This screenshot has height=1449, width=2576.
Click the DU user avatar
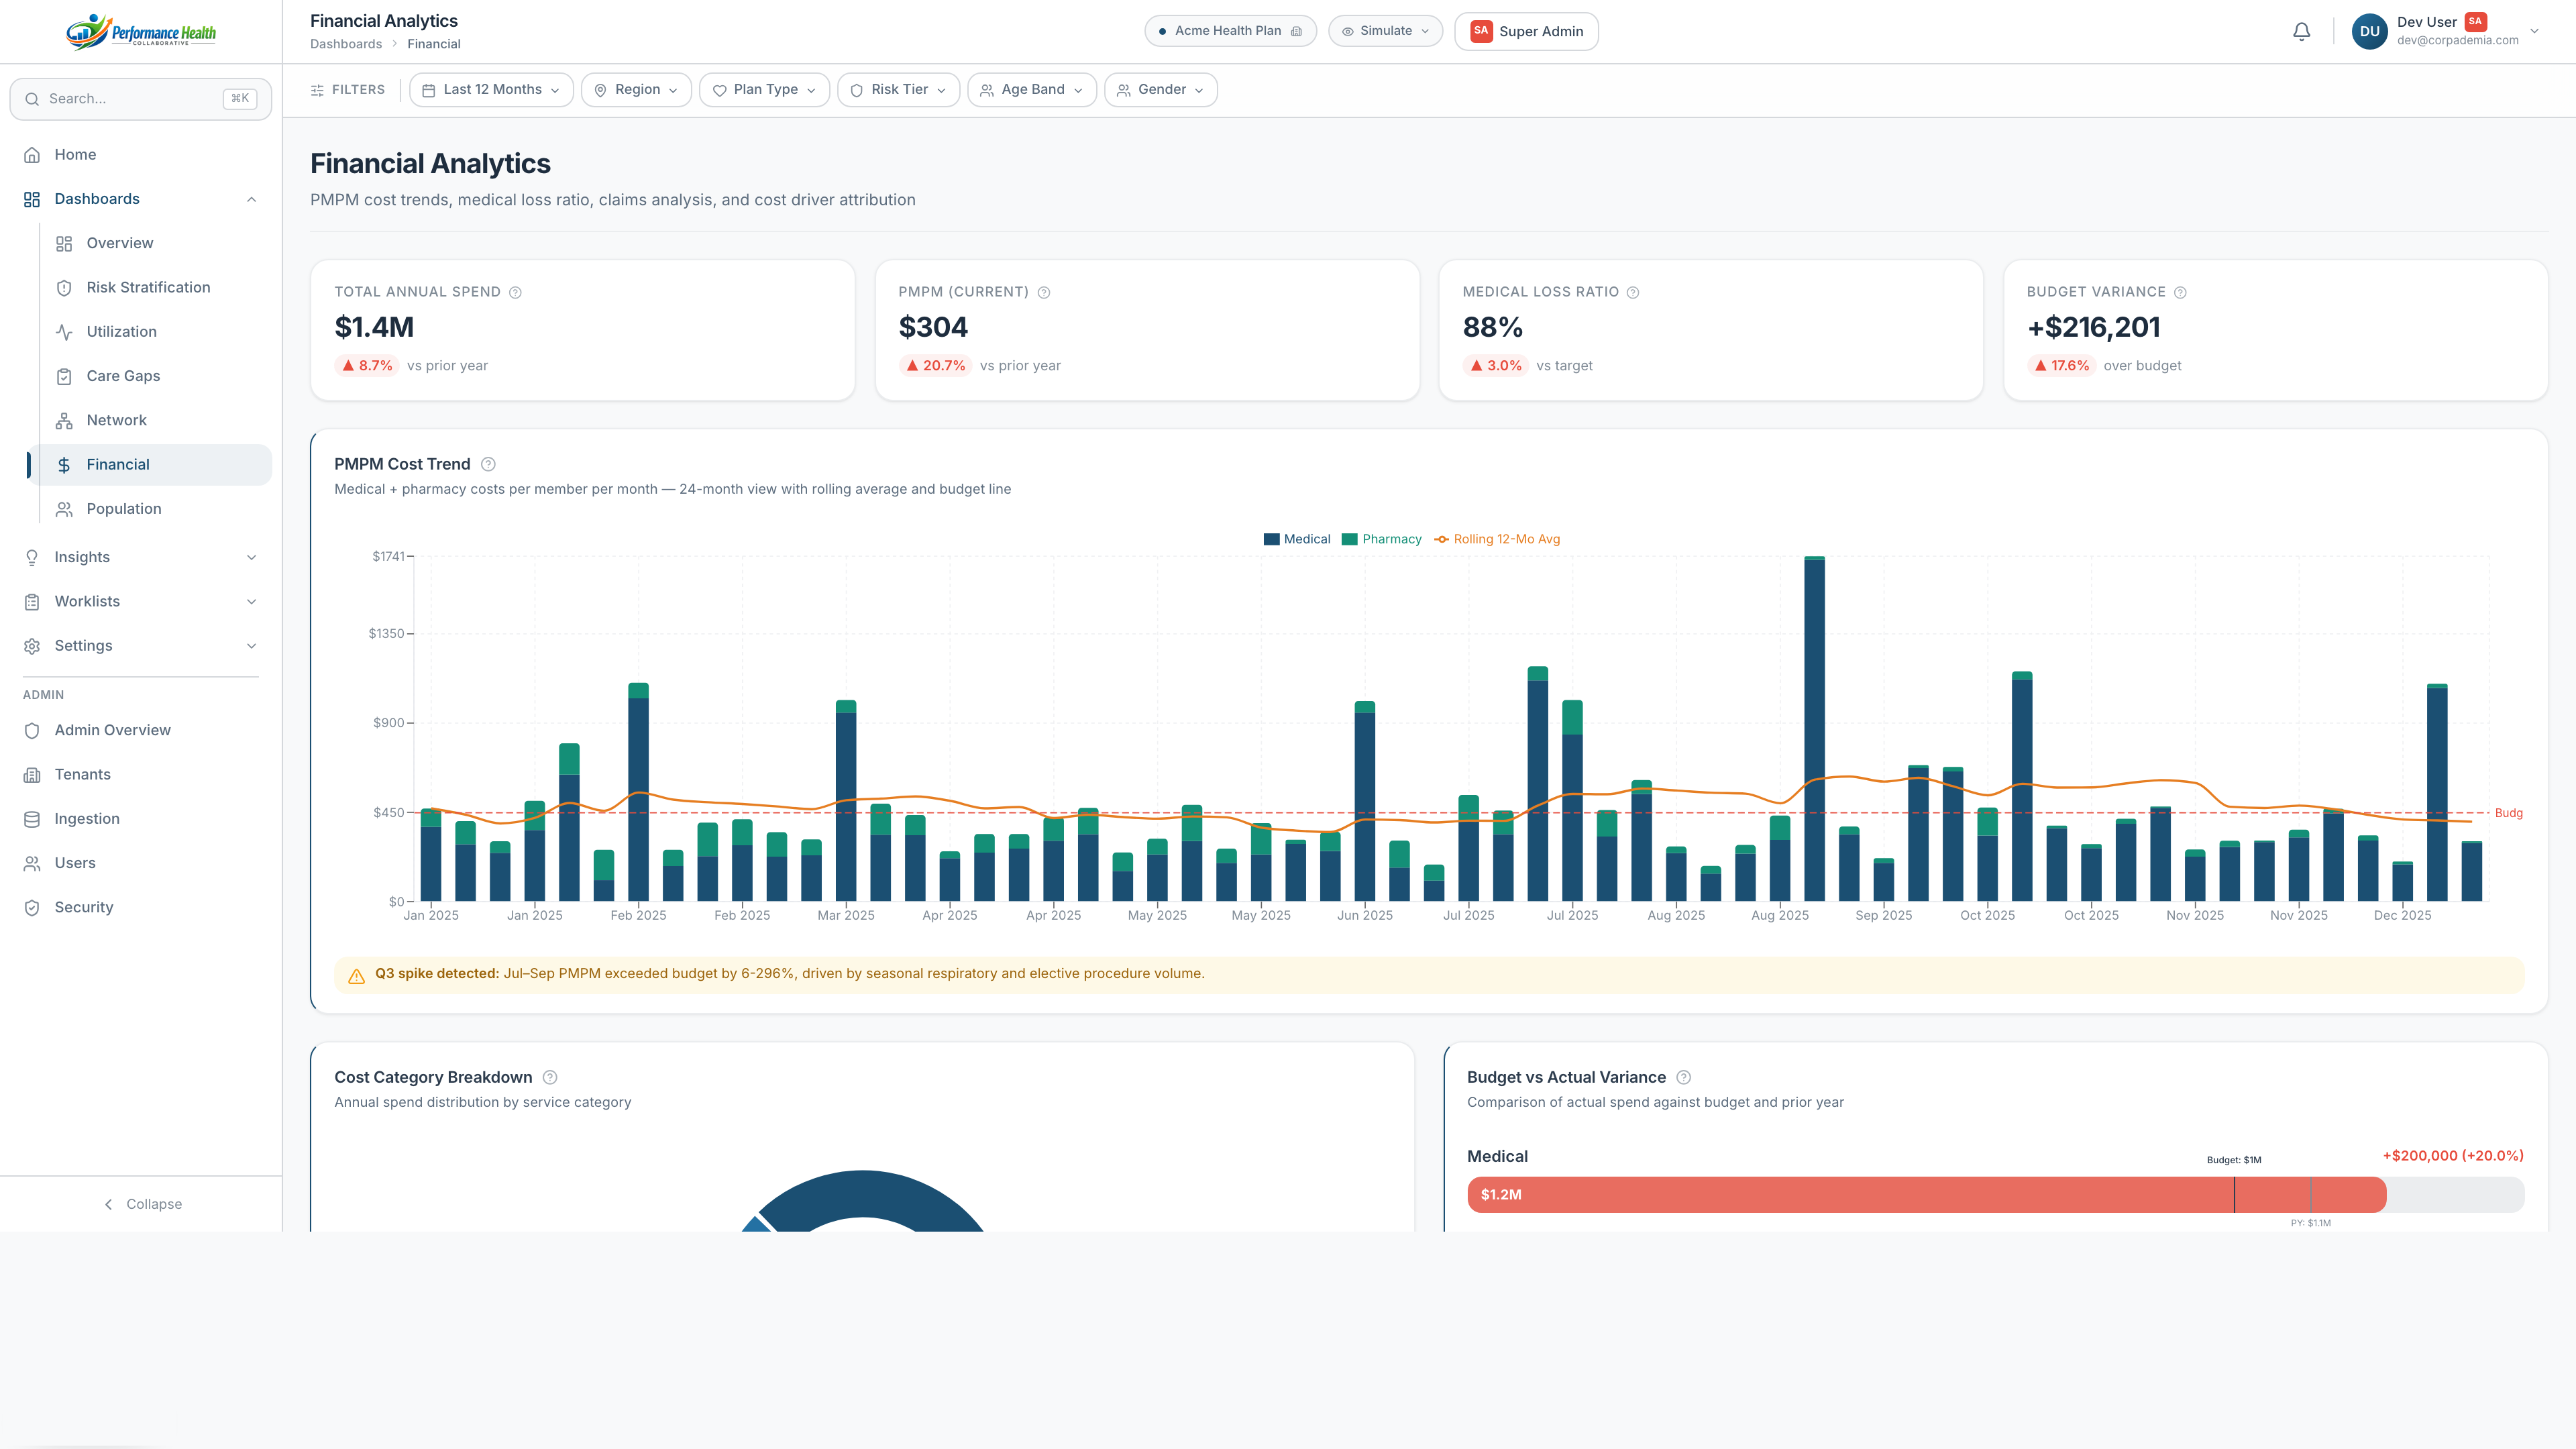click(2369, 31)
